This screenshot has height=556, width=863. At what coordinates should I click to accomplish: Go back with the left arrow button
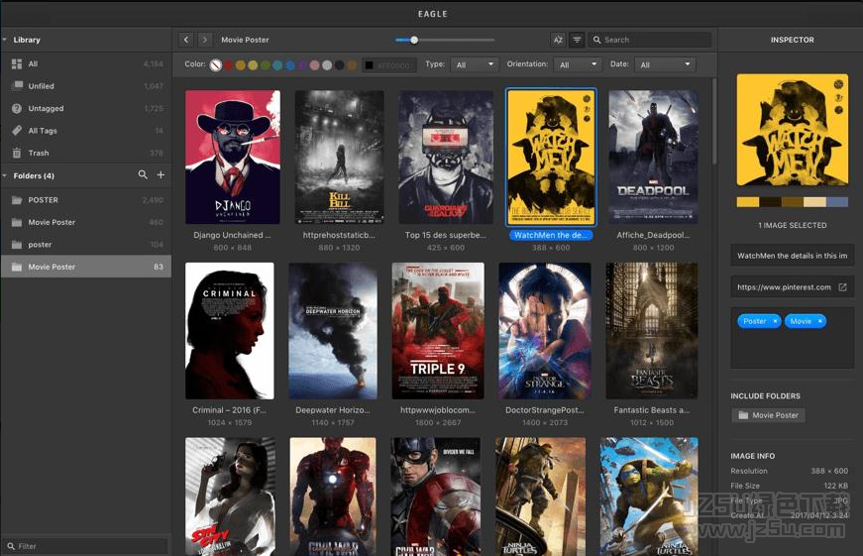186,40
